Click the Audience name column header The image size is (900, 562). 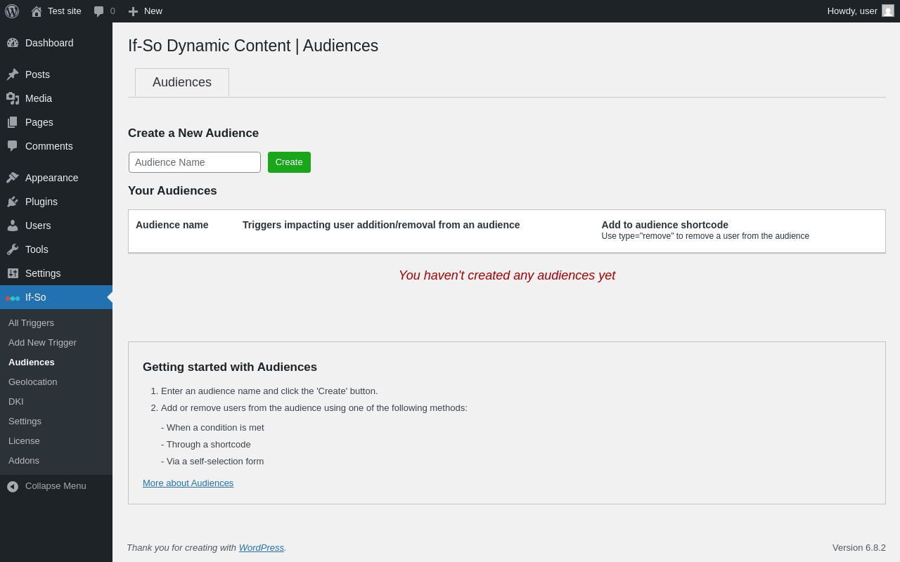[172, 225]
